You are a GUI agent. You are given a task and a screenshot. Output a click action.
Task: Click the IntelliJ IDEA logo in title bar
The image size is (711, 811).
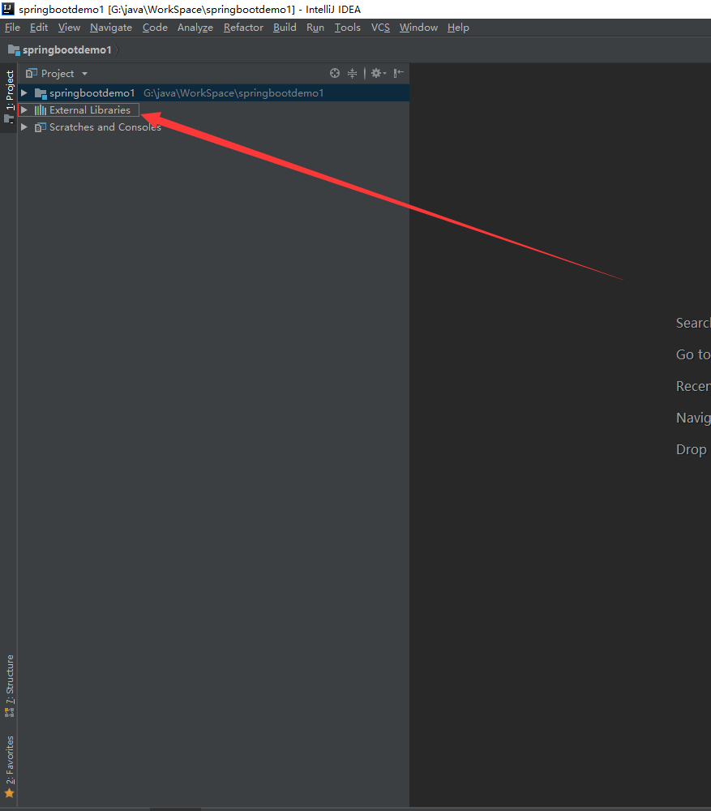coord(8,9)
